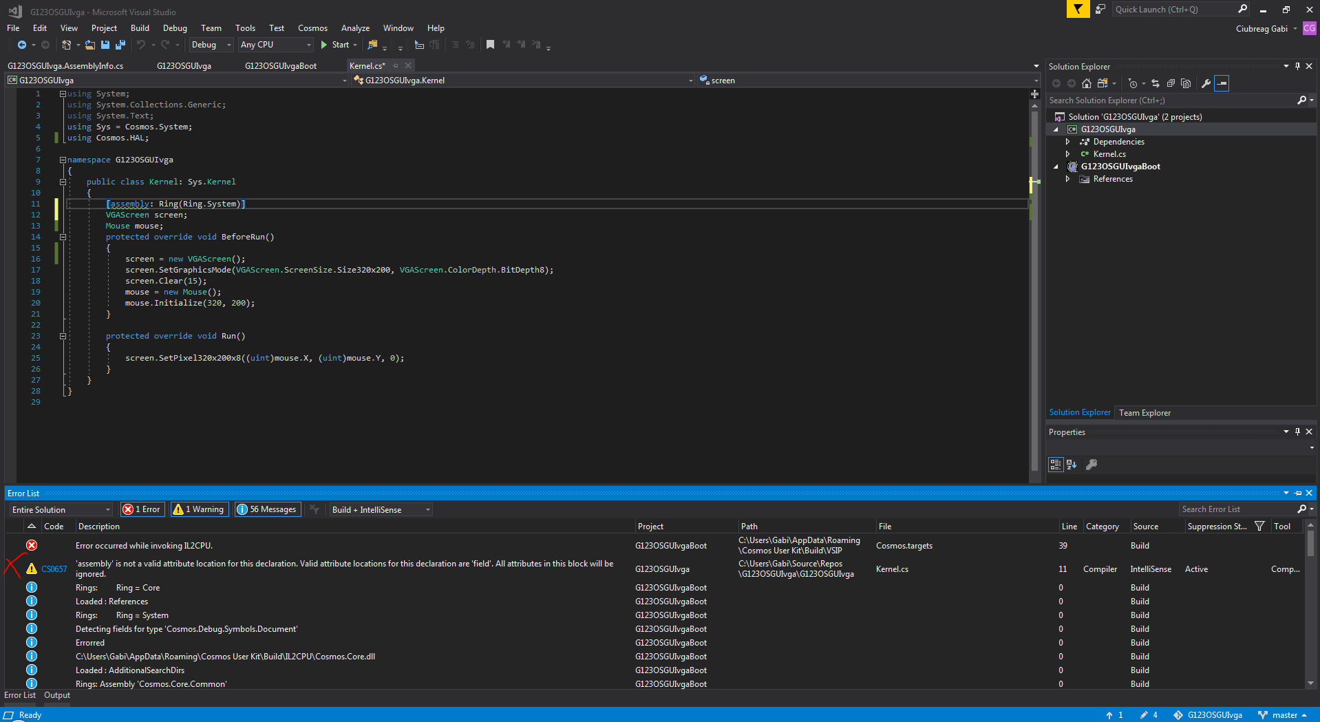
Task: Undo the last edit using the Undo icon
Action: coord(142,45)
